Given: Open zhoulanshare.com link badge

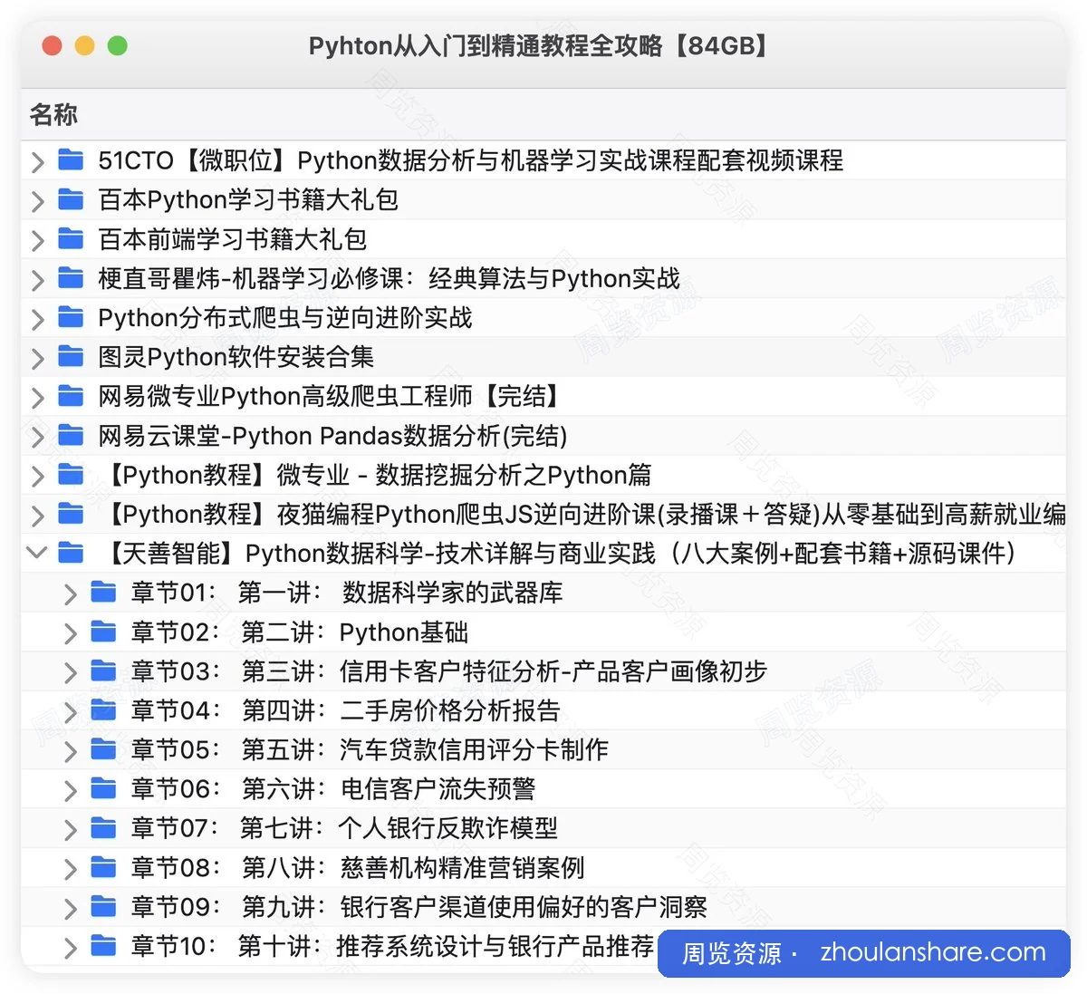Looking at the screenshot, I should coord(864,953).
